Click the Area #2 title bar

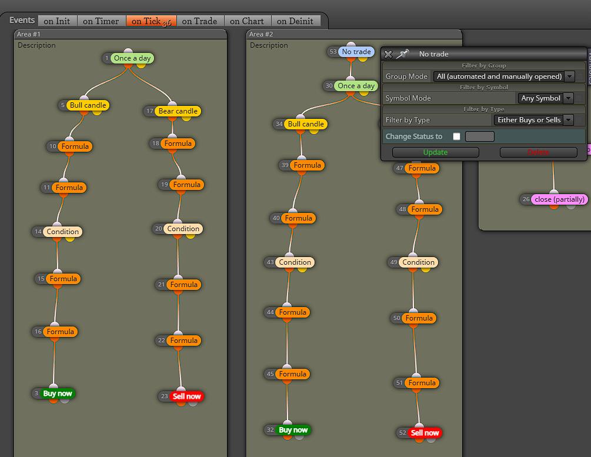click(354, 34)
